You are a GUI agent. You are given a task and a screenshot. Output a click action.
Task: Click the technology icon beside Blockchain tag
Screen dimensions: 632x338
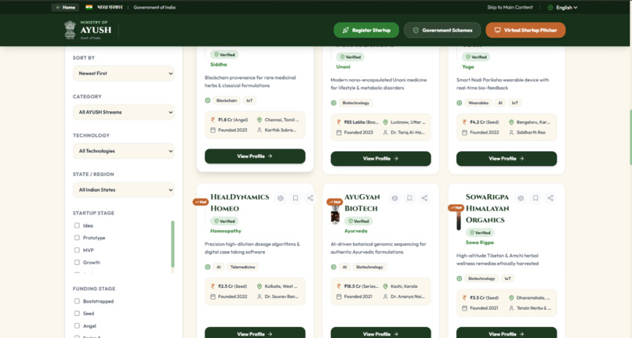208,101
